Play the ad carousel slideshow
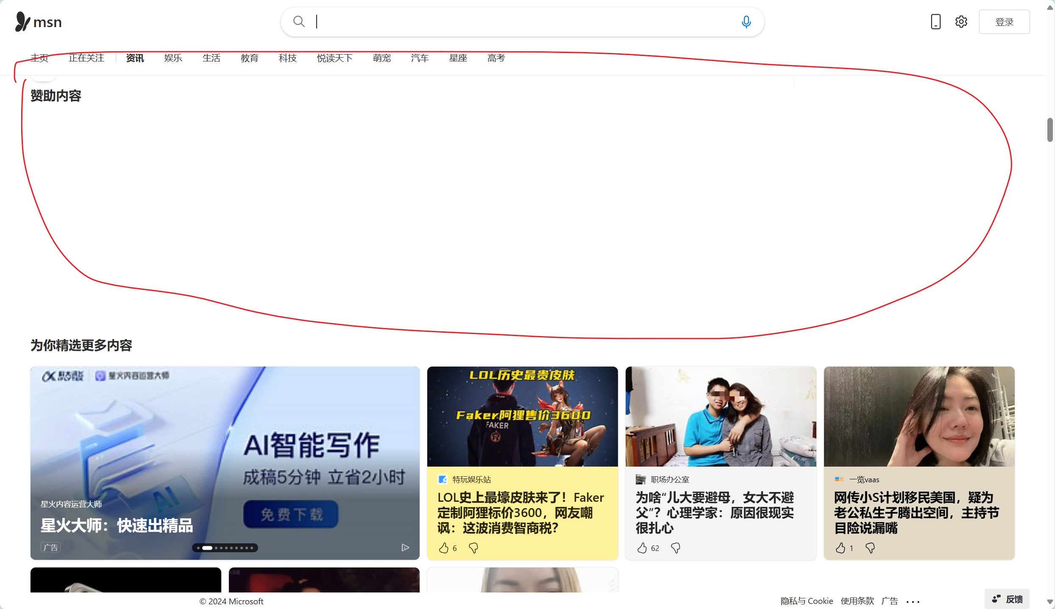The height and width of the screenshot is (609, 1055). click(405, 548)
